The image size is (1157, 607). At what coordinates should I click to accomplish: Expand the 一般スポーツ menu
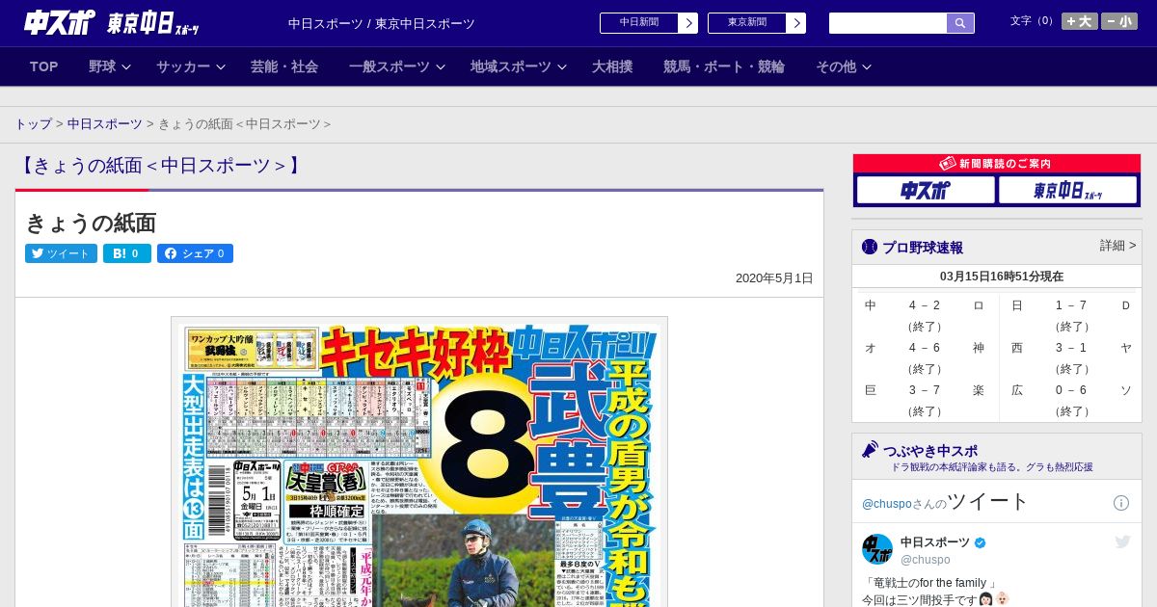(397, 66)
